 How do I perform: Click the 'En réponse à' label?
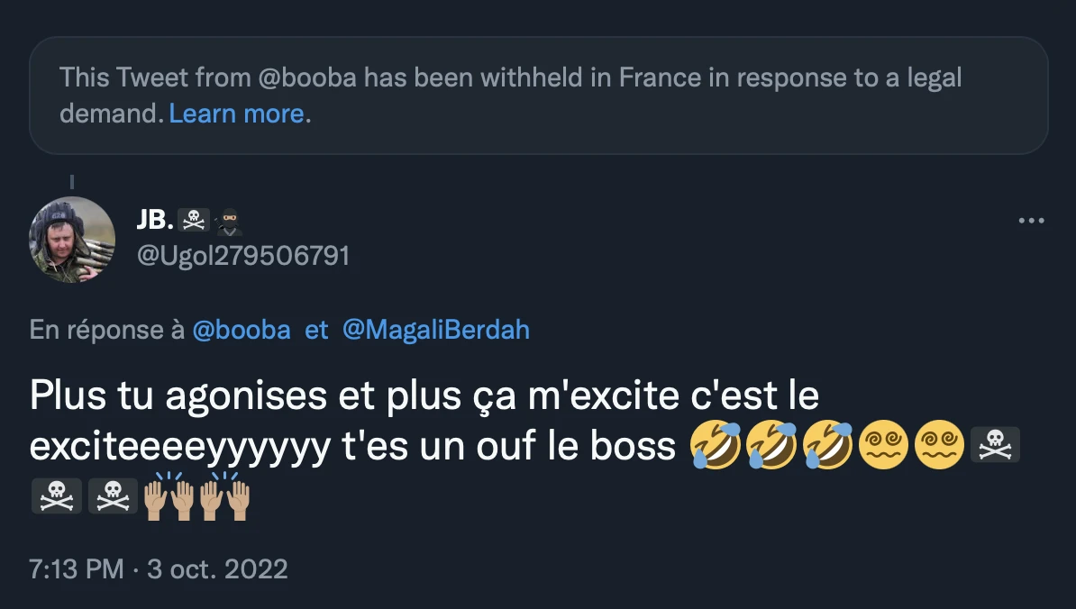pyautogui.click(x=107, y=330)
